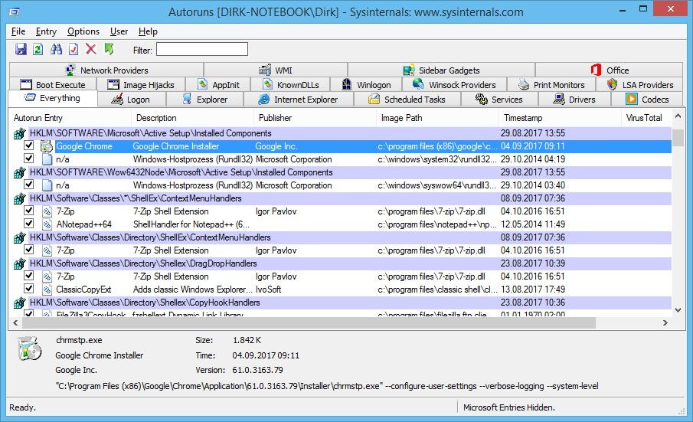Image resolution: width=693 pixels, height=422 pixels.
Task: Open the Options menu
Action: click(x=83, y=31)
